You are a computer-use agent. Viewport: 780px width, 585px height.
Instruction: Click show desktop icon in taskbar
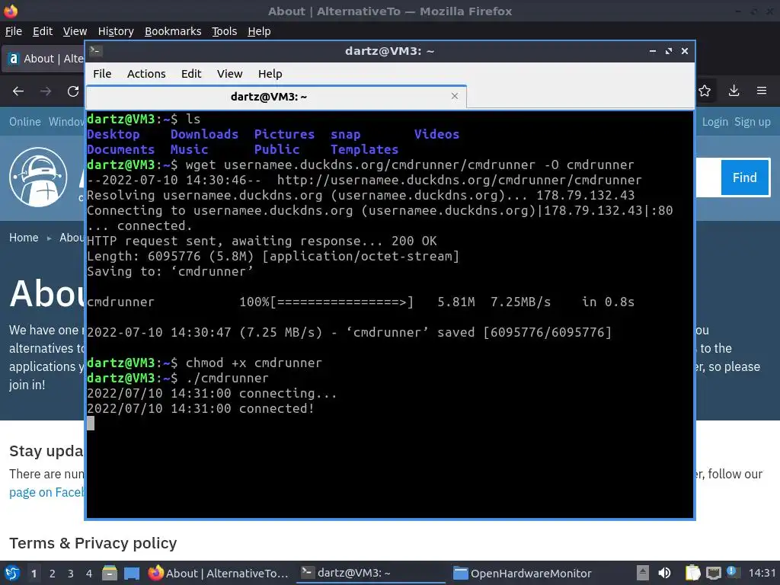[x=131, y=573]
